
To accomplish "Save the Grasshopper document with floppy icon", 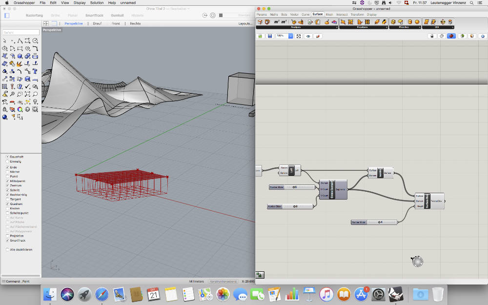I will coord(270,36).
